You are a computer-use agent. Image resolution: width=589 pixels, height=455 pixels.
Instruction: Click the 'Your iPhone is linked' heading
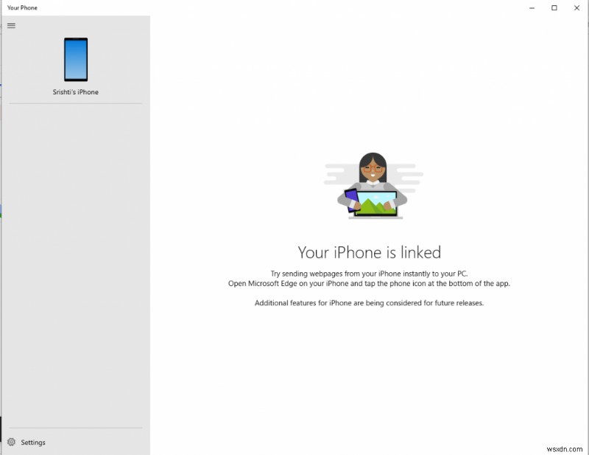[369, 252]
